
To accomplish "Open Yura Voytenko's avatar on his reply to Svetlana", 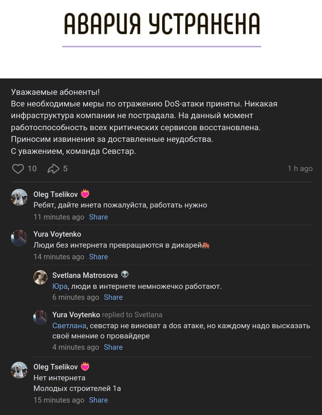I will 40,317.
